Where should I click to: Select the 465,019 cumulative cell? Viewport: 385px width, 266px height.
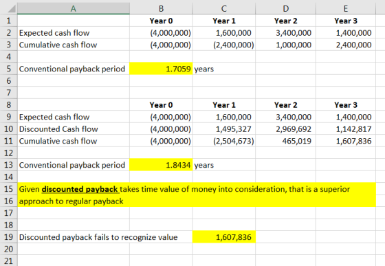pyautogui.click(x=285, y=141)
